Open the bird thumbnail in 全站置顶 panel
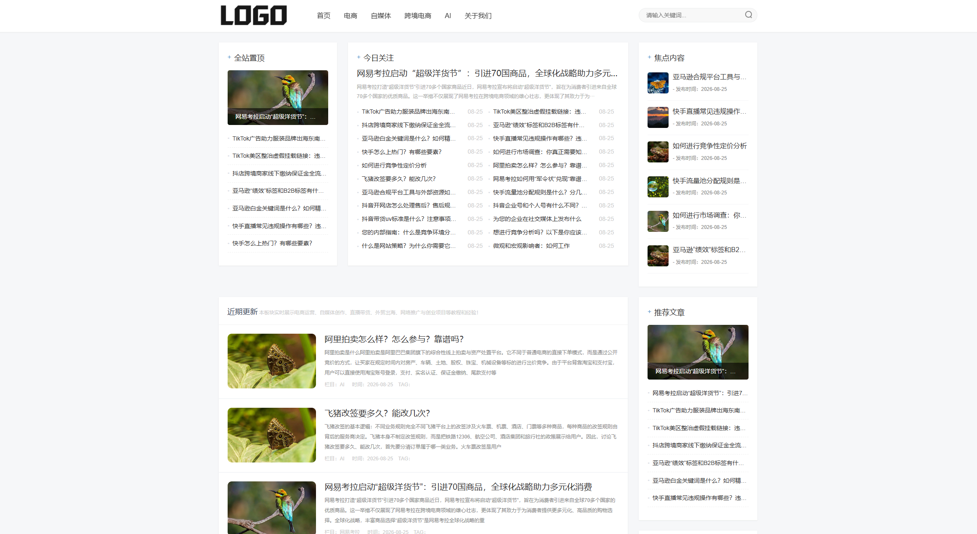The image size is (977, 534). (x=278, y=98)
